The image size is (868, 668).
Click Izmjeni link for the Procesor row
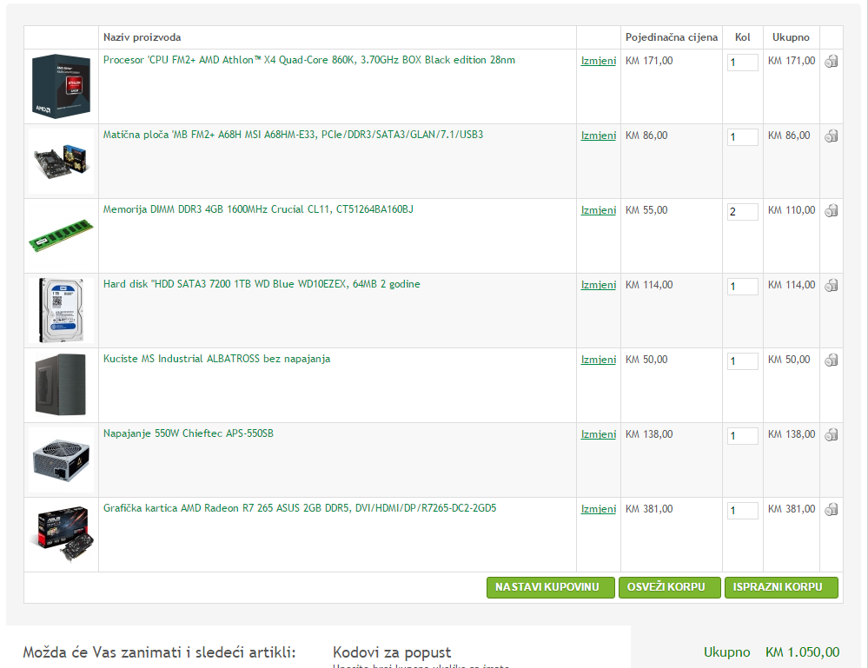click(x=599, y=61)
